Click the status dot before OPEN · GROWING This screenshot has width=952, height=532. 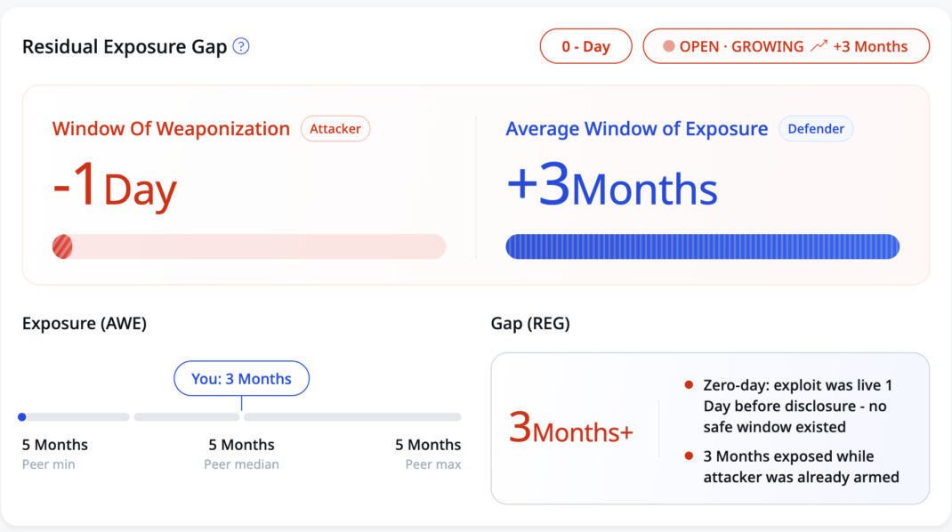pyautogui.click(x=669, y=46)
